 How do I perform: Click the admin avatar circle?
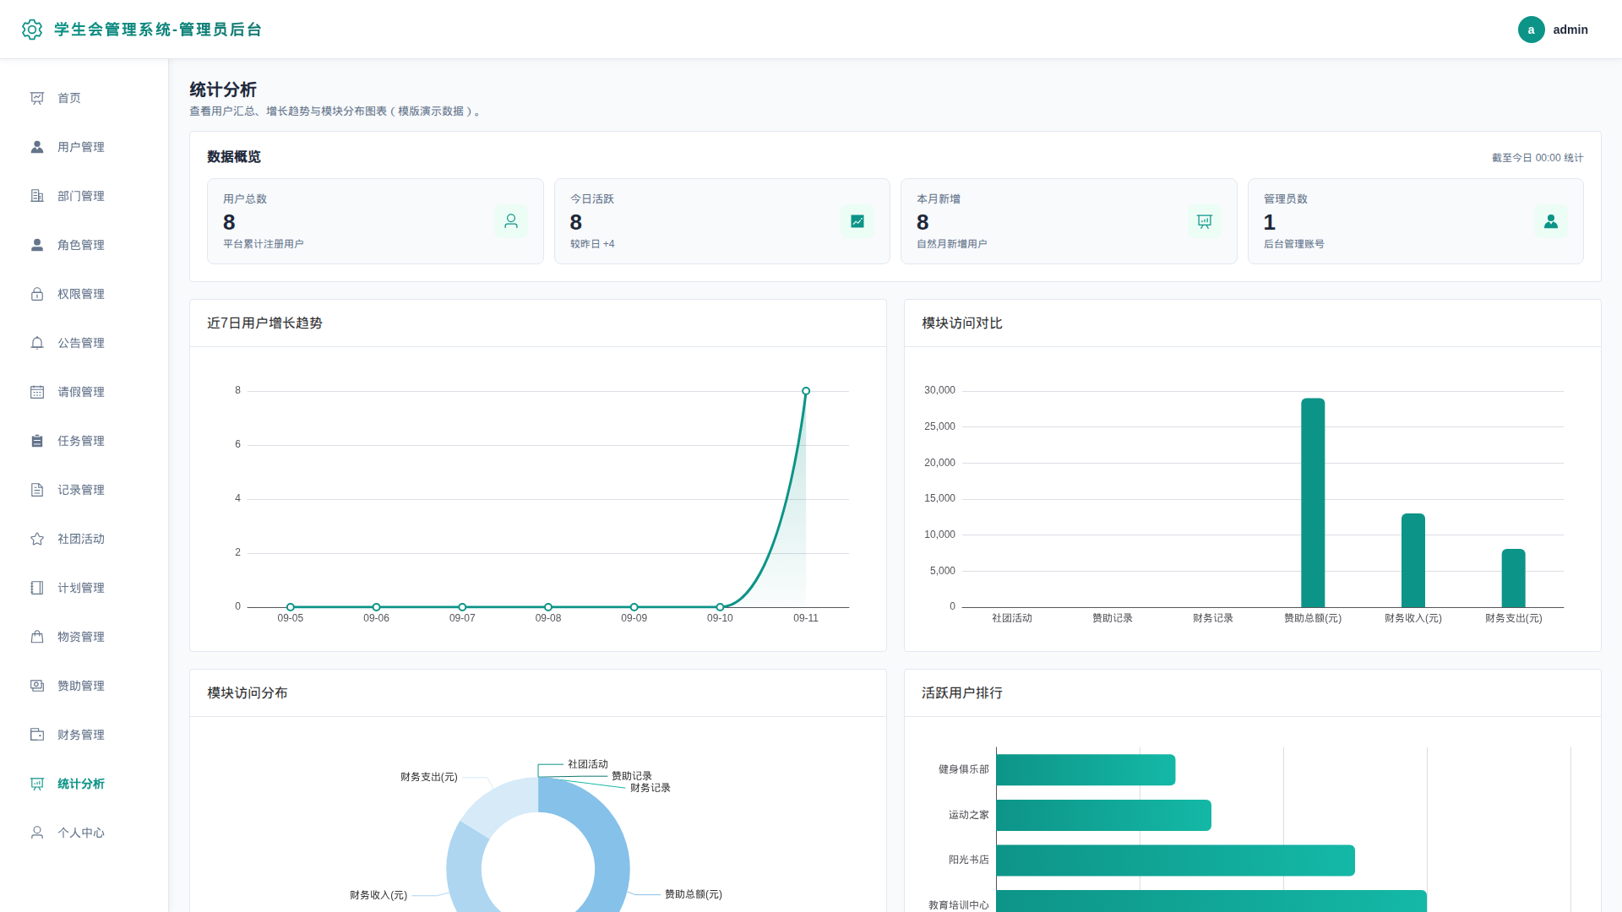1531,30
